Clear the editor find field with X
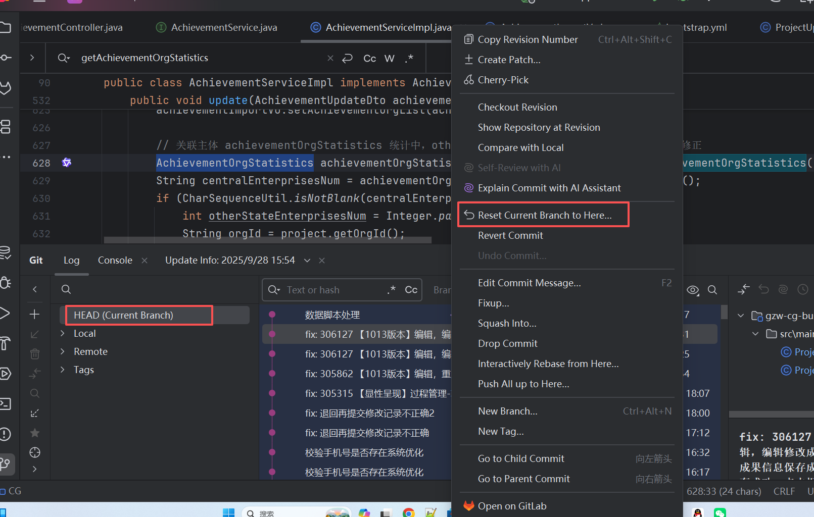814x517 pixels. tap(330, 58)
